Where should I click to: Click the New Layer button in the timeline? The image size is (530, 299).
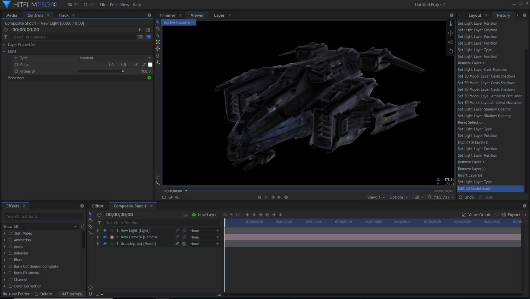[x=204, y=215]
